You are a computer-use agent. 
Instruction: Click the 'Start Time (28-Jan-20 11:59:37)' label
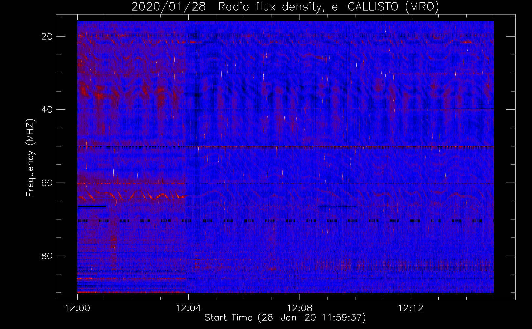pyautogui.click(x=285, y=318)
